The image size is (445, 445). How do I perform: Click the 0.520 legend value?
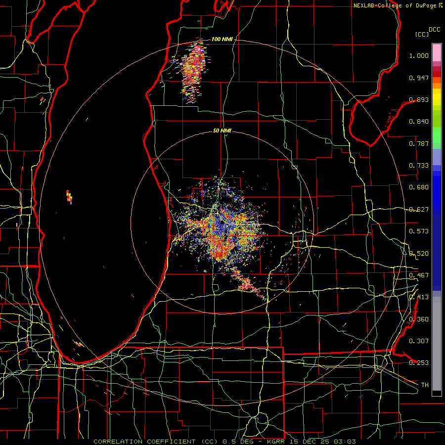pyautogui.click(x=419, y=253)
